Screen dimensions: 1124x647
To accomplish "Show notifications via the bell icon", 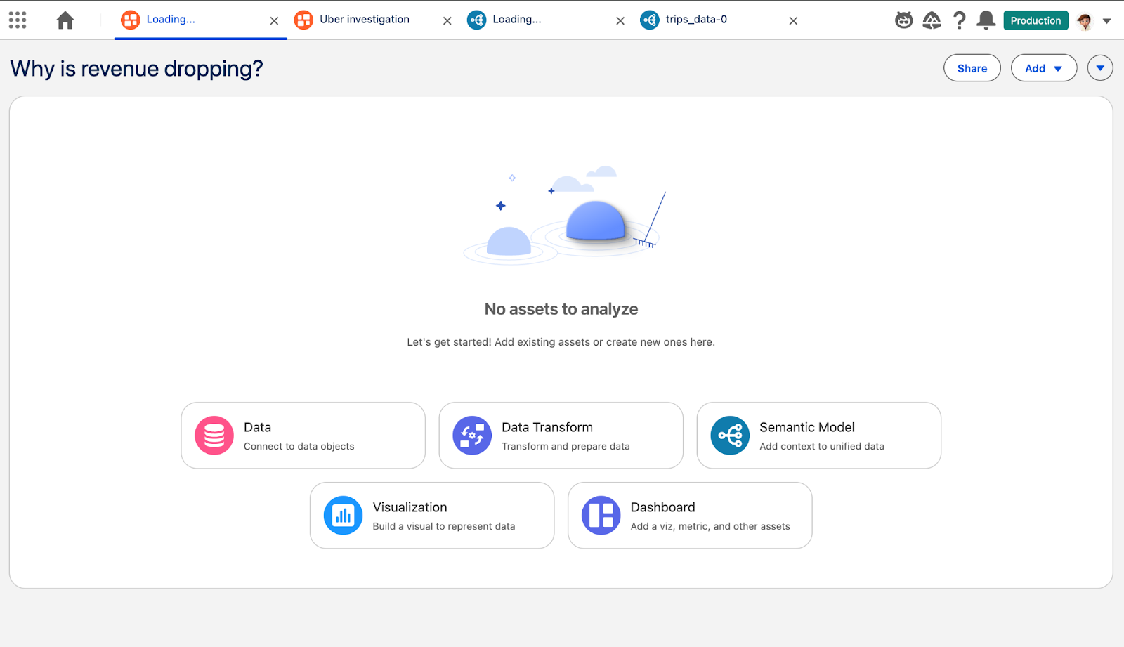I will click(986, 20).
